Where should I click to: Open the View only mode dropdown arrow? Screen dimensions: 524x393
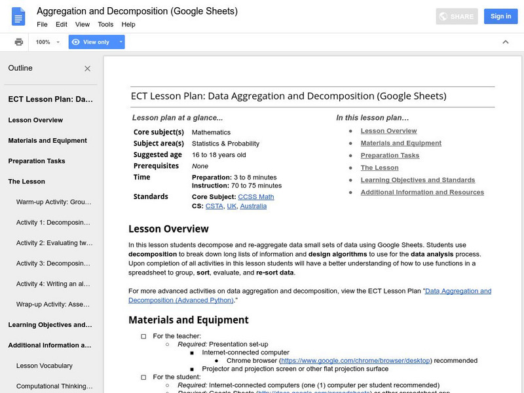[121, 42]
